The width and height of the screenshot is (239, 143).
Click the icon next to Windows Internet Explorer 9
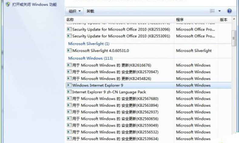click(x=69, y=85)
